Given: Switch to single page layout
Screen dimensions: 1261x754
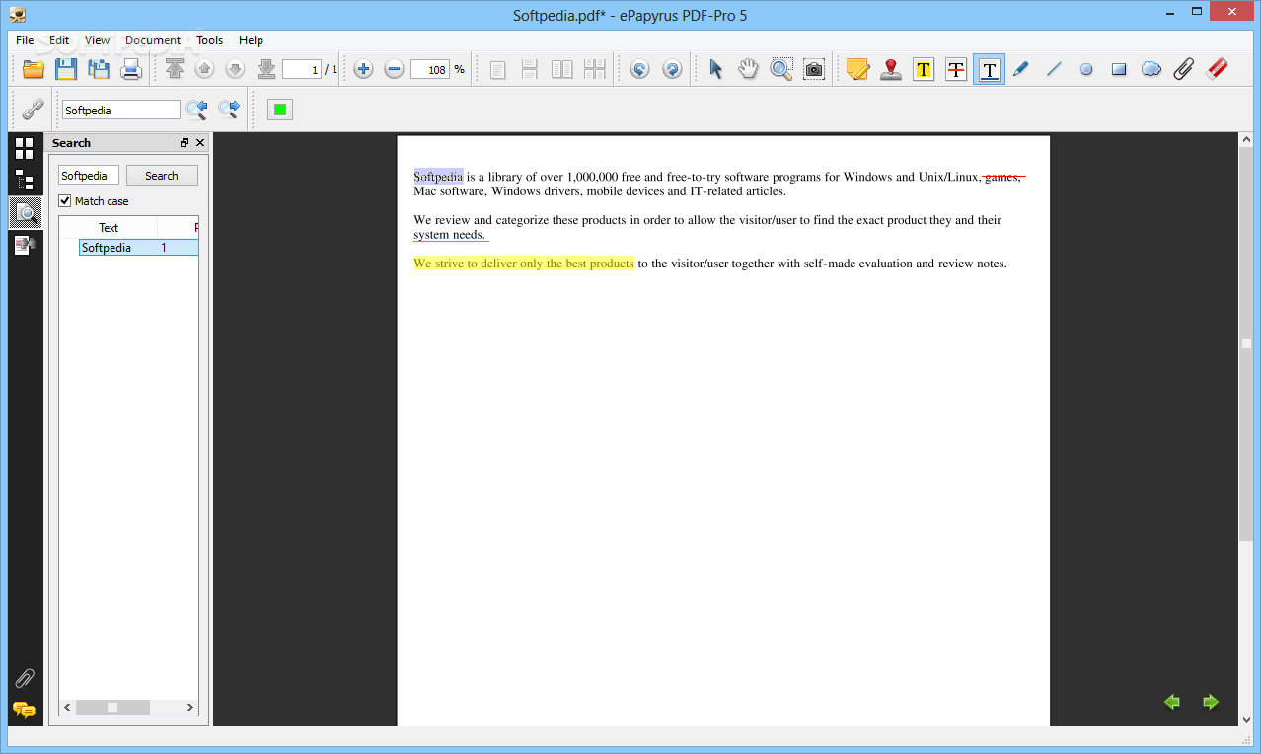Looking at the screenshot, I should (498, 69).
